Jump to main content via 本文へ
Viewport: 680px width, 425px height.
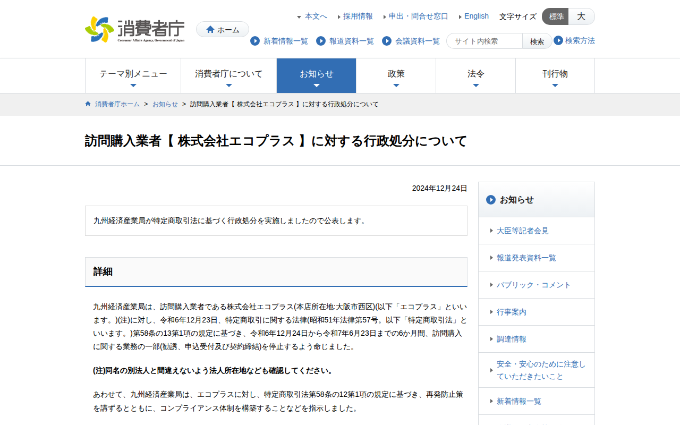click(x=316, y=16)
